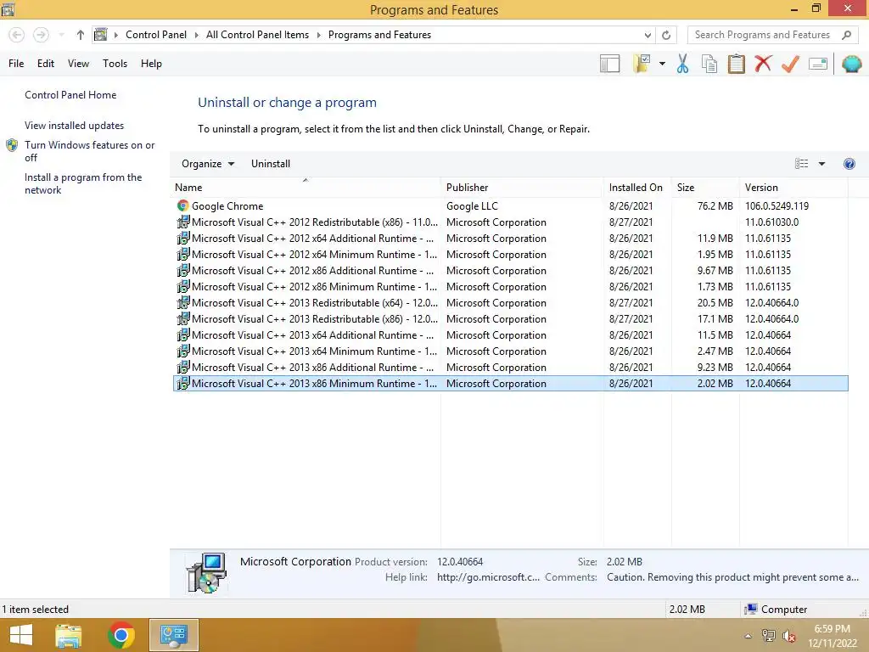Click the muted volume tray icon
This screenshot has width=869, height=652.
tap(789, 636)
